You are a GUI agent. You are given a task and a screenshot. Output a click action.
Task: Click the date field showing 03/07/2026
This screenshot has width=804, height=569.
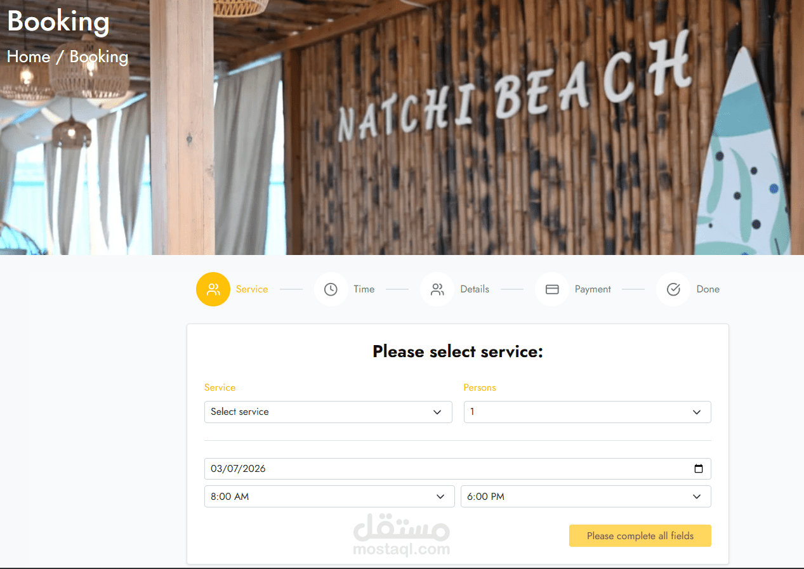458,469
